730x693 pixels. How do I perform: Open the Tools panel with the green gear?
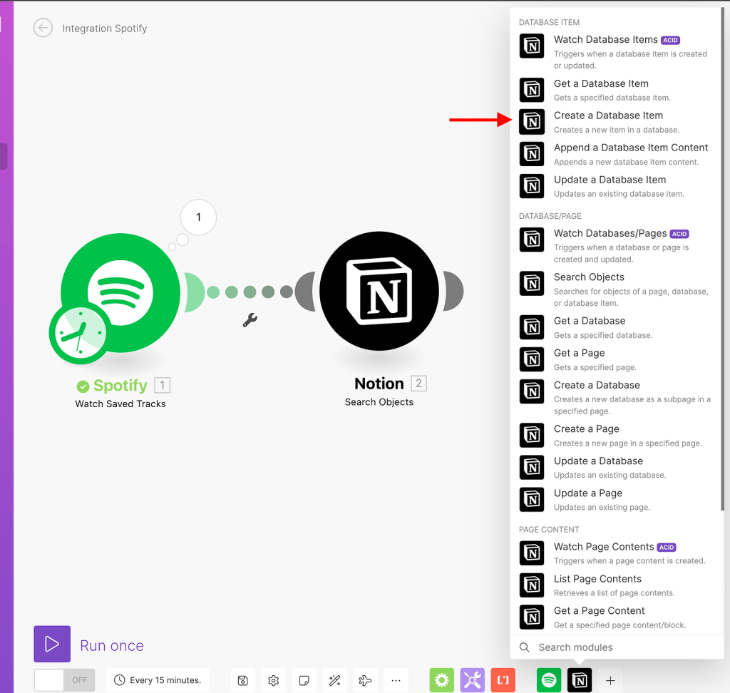(441, 680)
